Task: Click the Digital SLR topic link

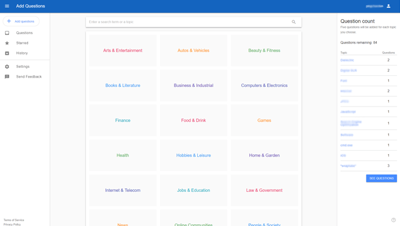Action: pyautogui.click(x=348, y=70)
